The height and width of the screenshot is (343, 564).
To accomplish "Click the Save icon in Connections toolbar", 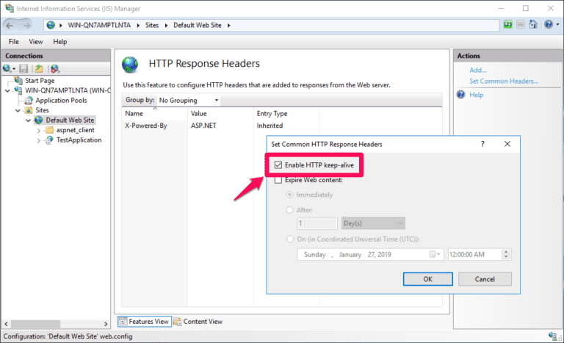I will pyautogui.click(x=23, y=68).
